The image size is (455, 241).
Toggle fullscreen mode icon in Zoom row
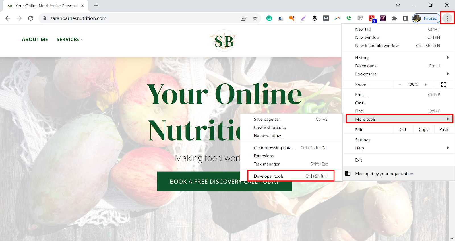point(444,84)
